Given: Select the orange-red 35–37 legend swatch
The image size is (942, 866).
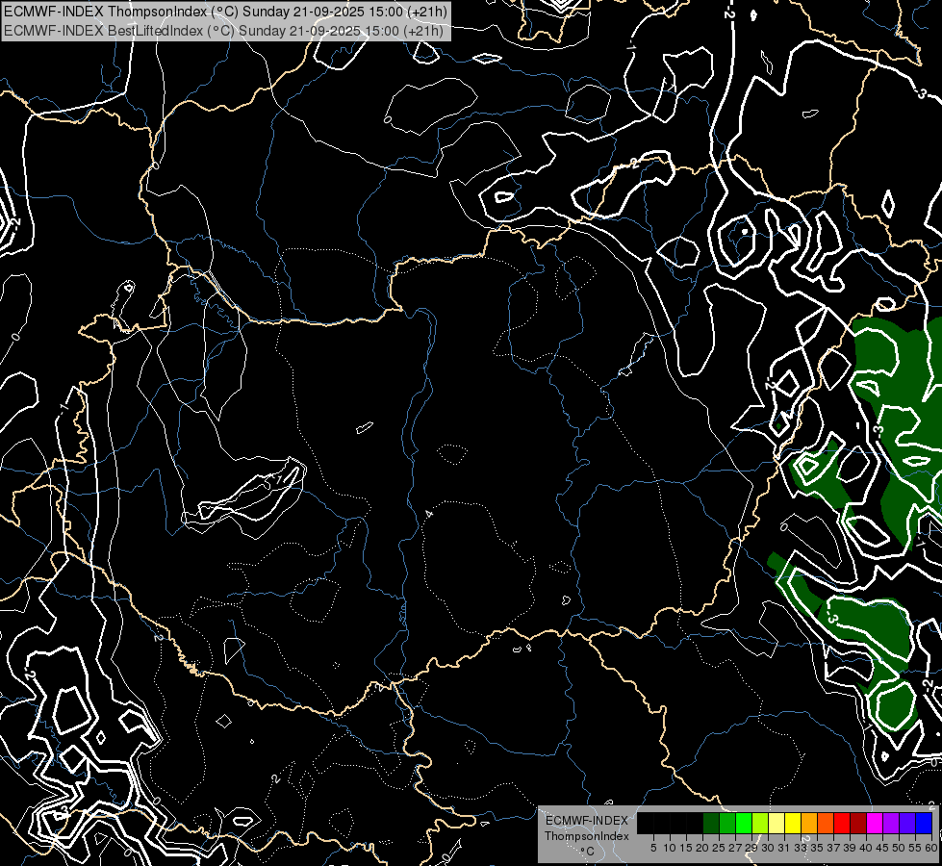Looking at the screenshot, I should pos(826,823).
